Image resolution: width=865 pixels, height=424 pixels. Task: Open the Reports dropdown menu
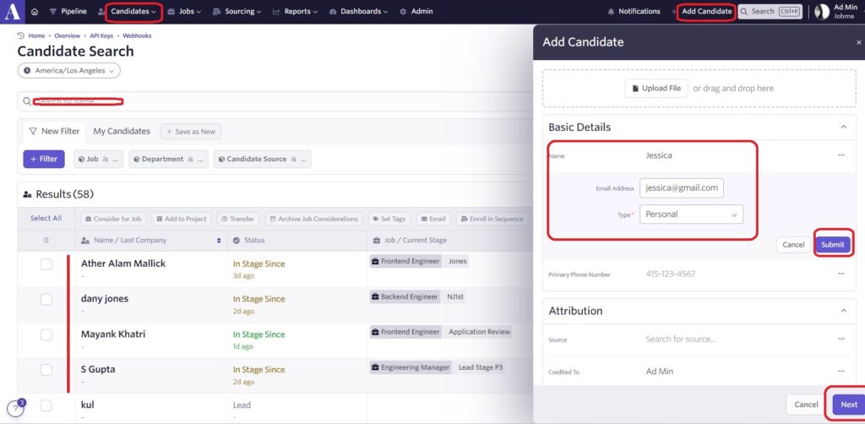click(295, 12)
